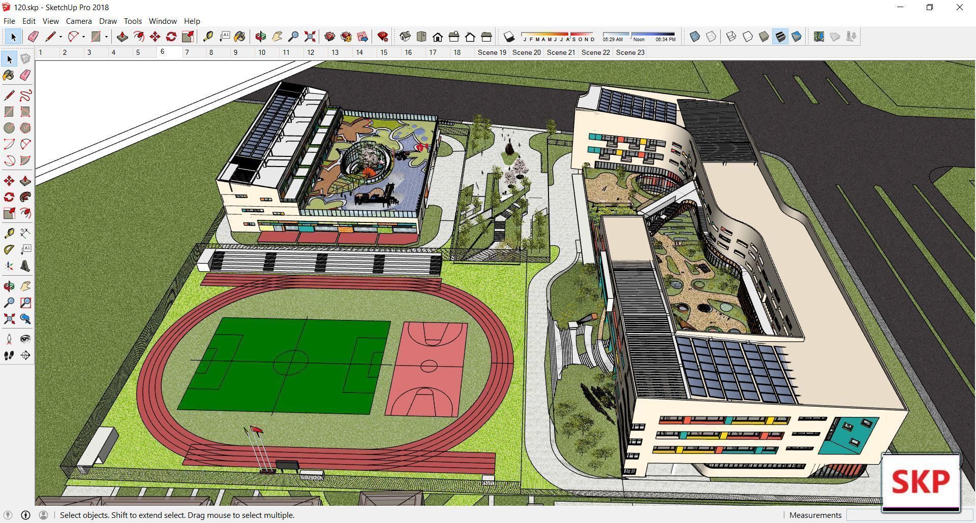This screenshot has width=976, height=523.
Task: Switch to Iso view icon
Action: [405, 37]
